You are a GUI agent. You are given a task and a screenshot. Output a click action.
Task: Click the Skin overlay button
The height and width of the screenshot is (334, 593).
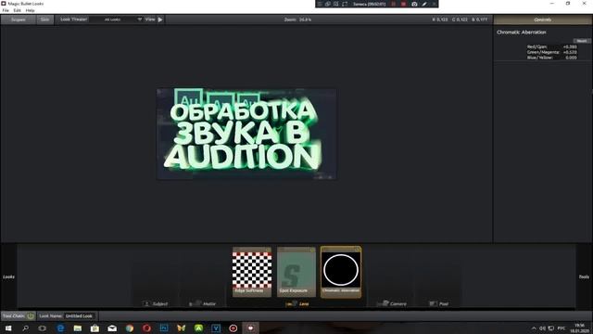(x=45, y=19)
